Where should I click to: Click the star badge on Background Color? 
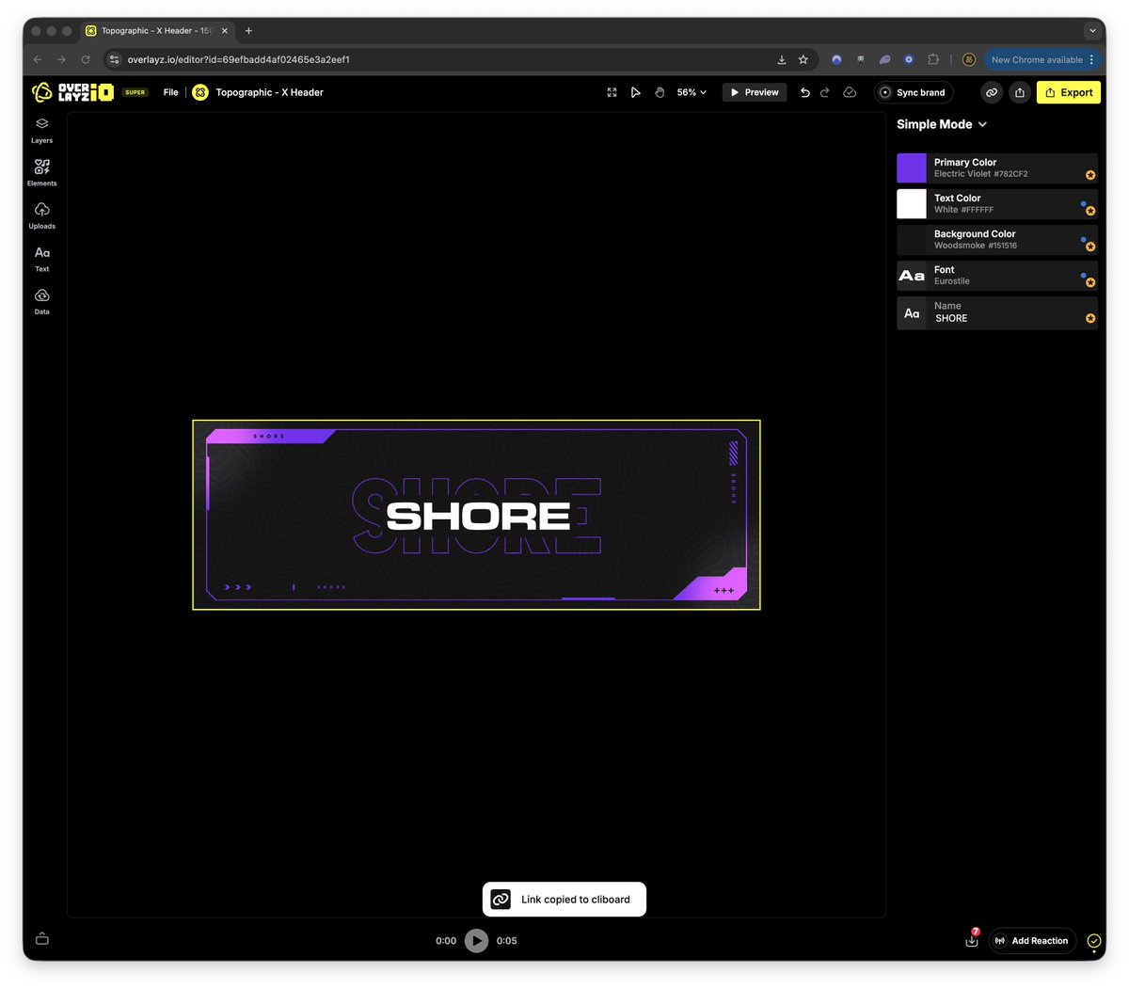pos(1090,247)
